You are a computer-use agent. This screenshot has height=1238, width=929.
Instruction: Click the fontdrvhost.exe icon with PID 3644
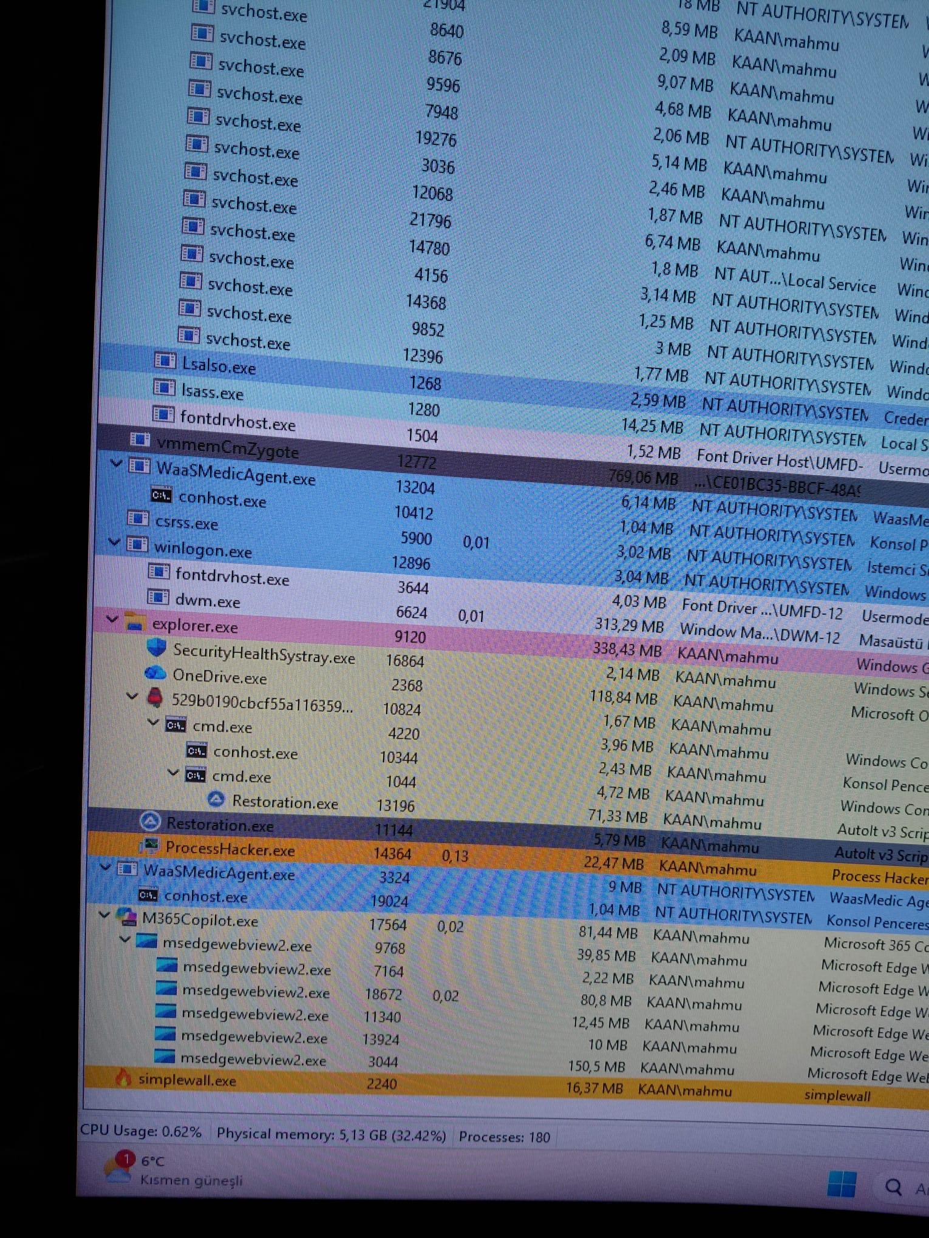[159, 571]
